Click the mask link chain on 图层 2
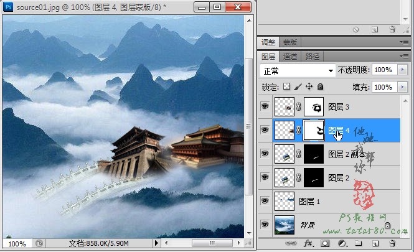The width and height of the screenshot is (414, 252). pyautogui.click(x=299, y=177)
